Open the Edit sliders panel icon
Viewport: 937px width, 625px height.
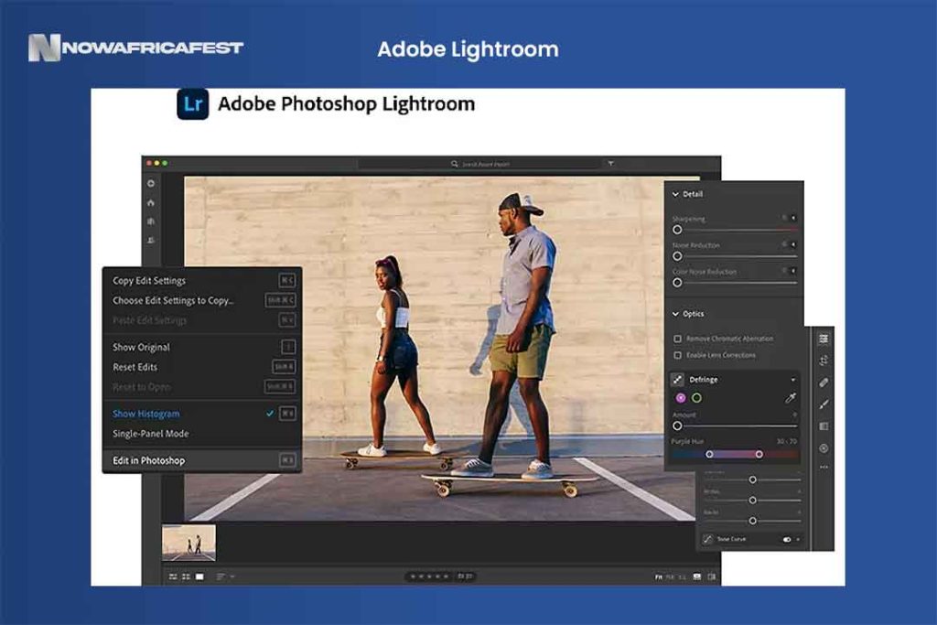coord(824,339)
